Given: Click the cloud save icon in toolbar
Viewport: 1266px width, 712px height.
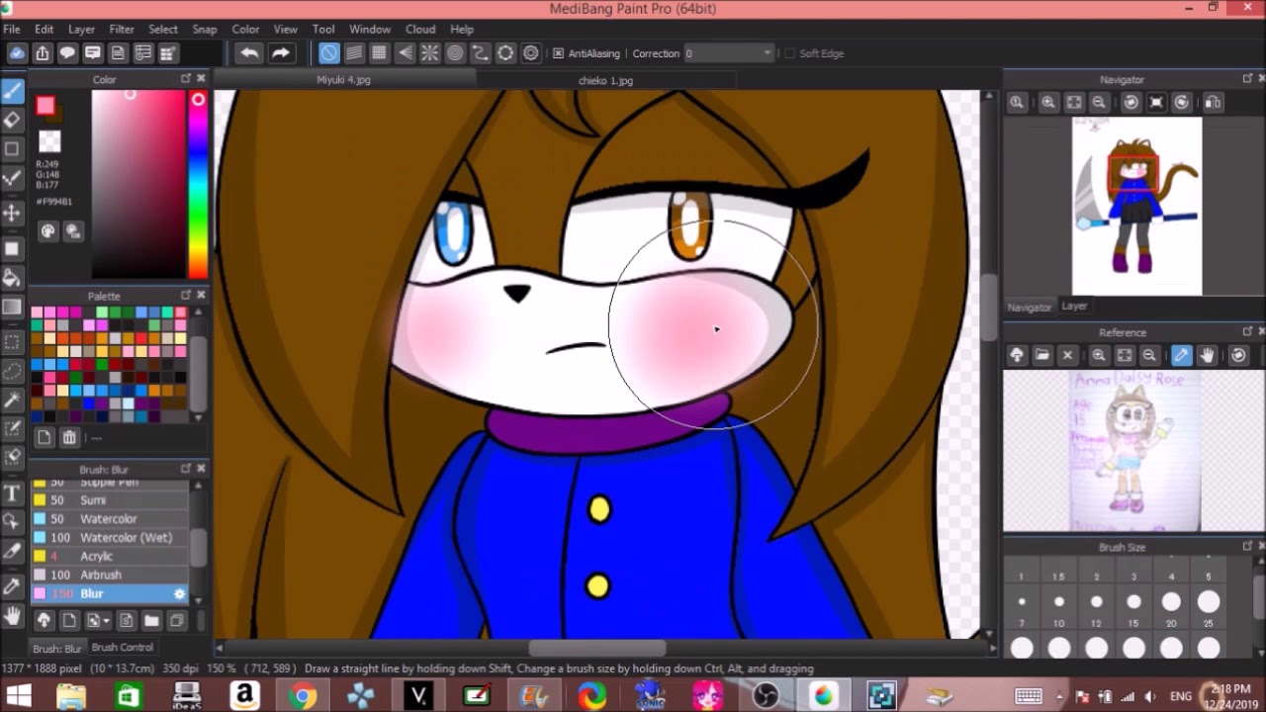Looking at the screenshot, I should [x=17, y=53].
